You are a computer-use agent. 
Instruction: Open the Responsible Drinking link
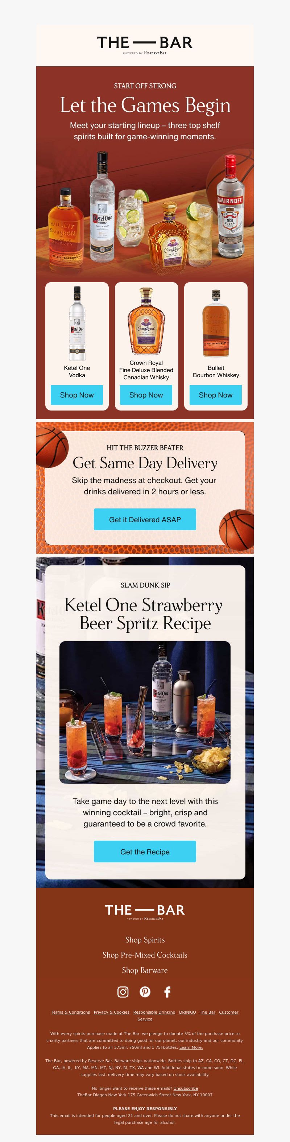click(x=154, y=1012)
